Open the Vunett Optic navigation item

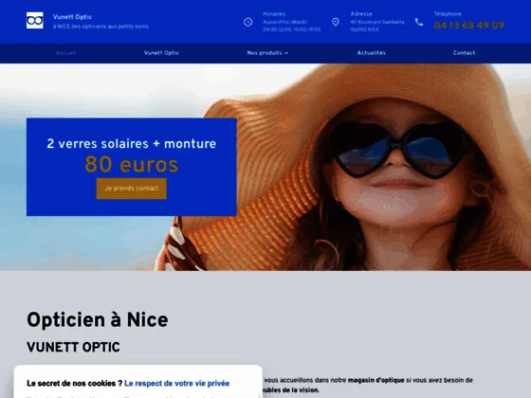click(x=161, y=53)
